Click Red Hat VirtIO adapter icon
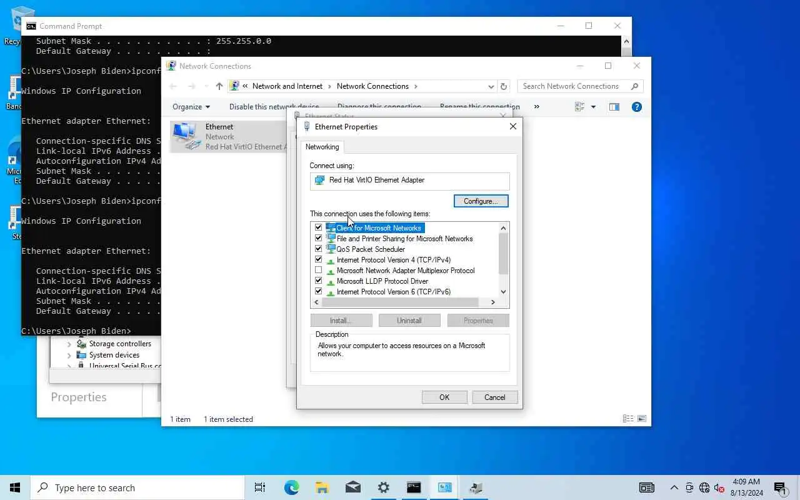 (x=319, y=180)
